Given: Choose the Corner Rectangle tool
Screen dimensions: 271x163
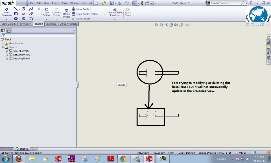Looking at the screenshot, I should [16, 14].
